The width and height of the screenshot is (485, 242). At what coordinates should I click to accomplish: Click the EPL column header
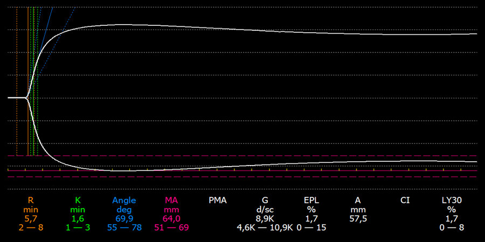311,200
